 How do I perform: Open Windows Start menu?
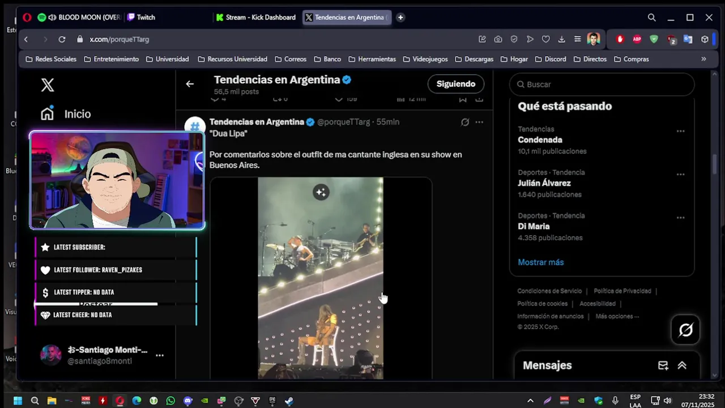(18, 401)
